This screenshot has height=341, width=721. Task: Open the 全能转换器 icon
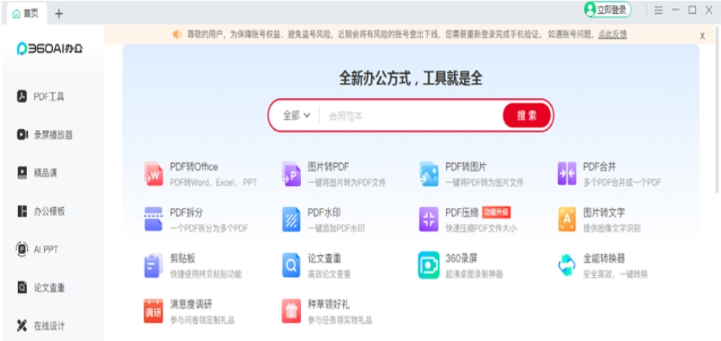click(567, 265)
